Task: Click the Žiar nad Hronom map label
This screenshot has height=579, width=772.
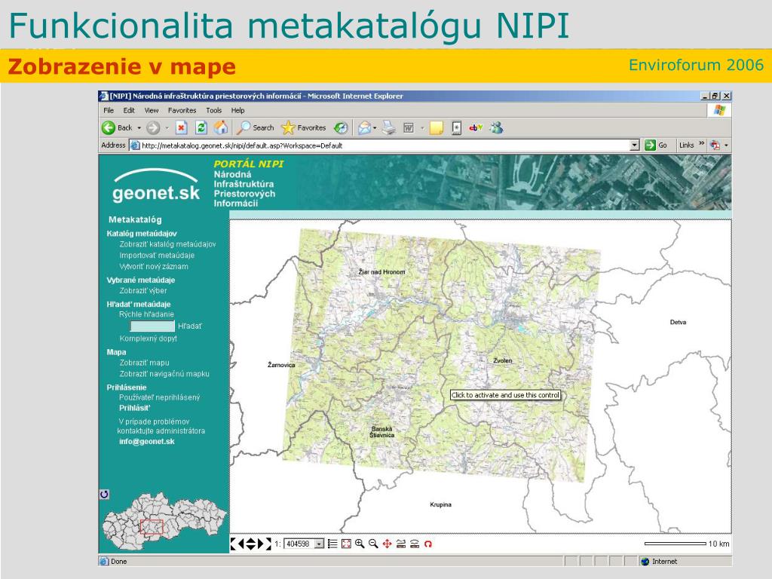Action: 381,271
